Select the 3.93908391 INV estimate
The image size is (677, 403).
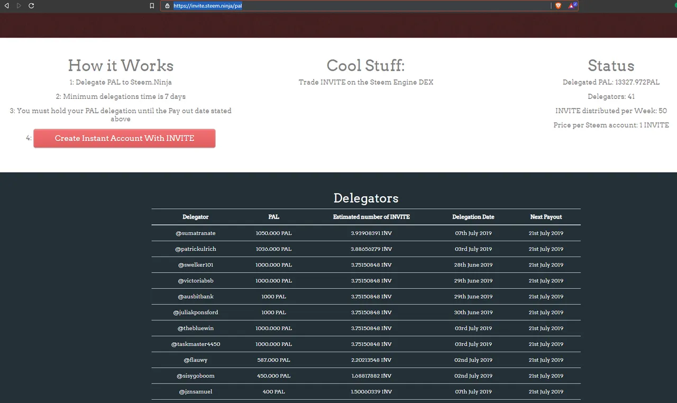pyautogui.click(x=371, y=233)
